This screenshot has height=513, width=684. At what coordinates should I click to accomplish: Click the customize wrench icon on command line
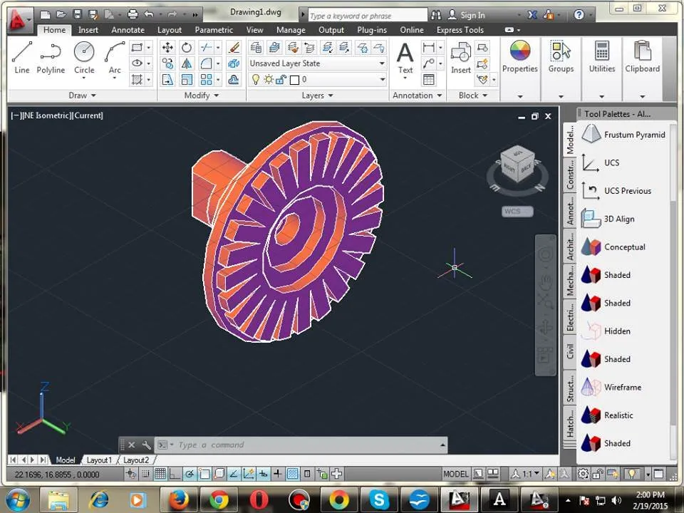tap(147, 445)
